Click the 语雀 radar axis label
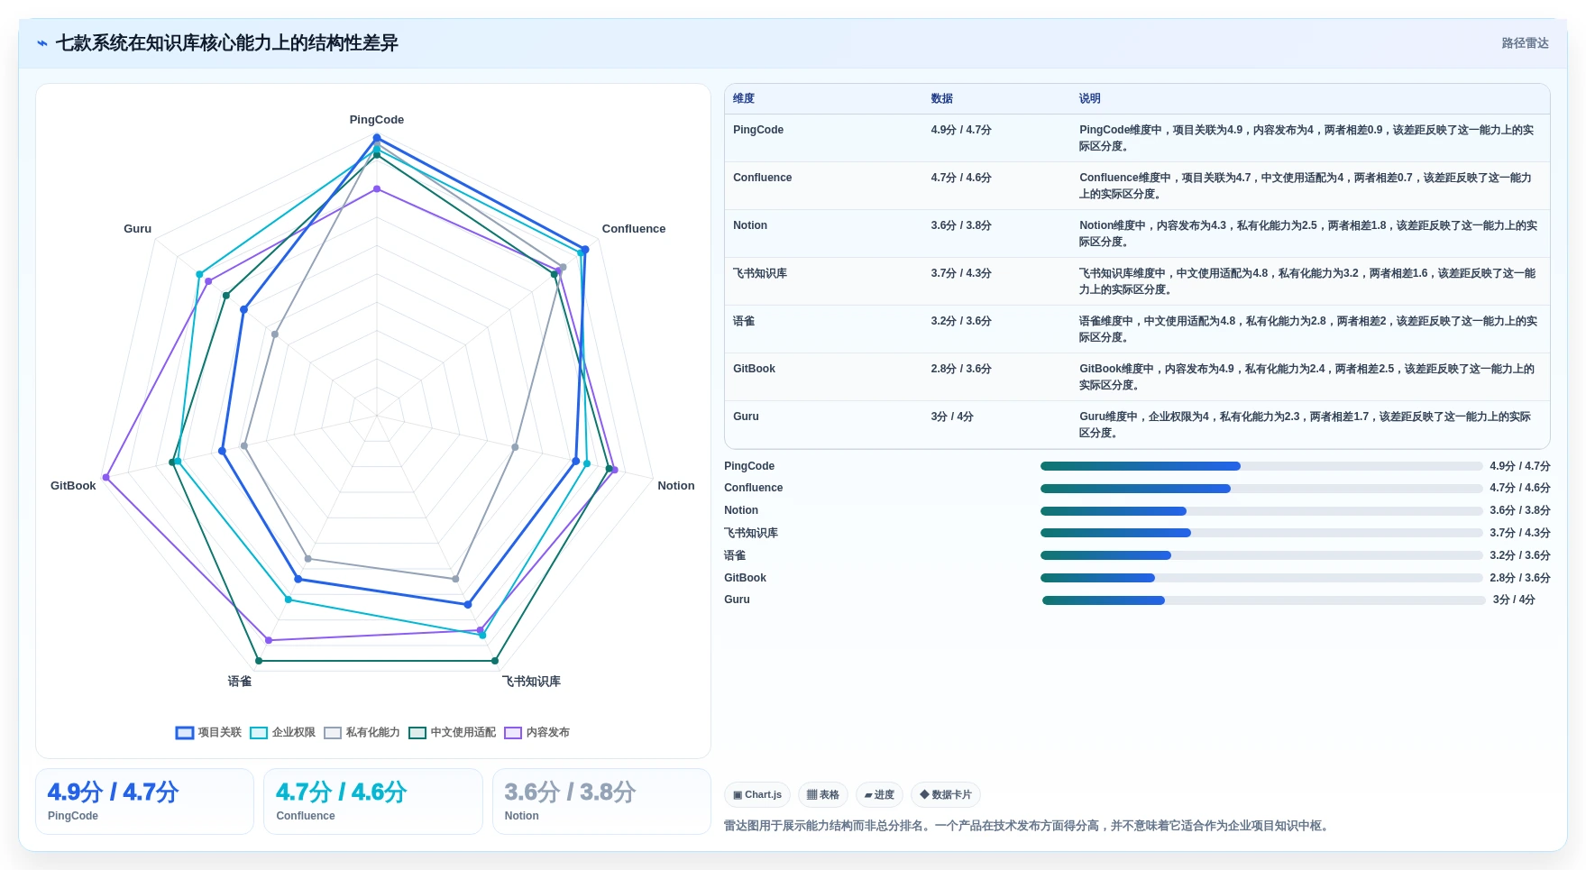Viewport: 1586px width, 870px height. click(x=240, y=682)
